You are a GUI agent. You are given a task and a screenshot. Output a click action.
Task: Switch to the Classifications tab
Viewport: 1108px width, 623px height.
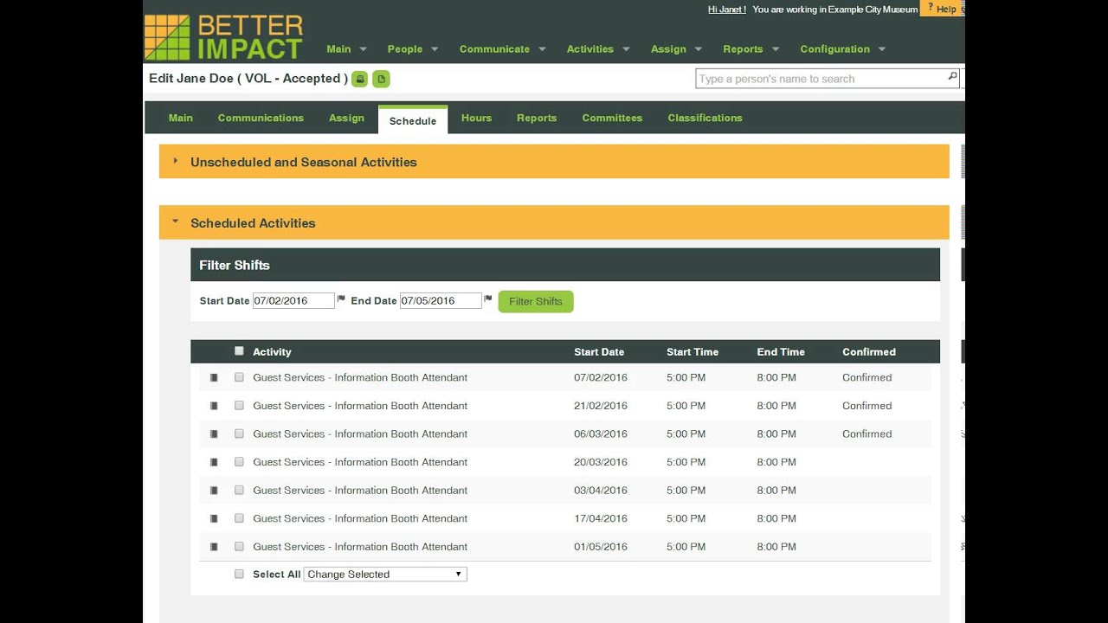pyautogui.click(x=705, y=118)
